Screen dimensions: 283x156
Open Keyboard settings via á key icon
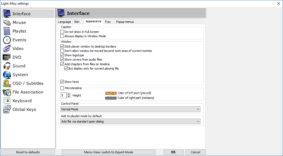(x=7, y=101)
